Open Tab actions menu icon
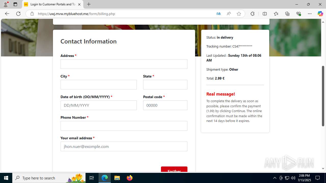The image size is (326, 183). [15, 4]
